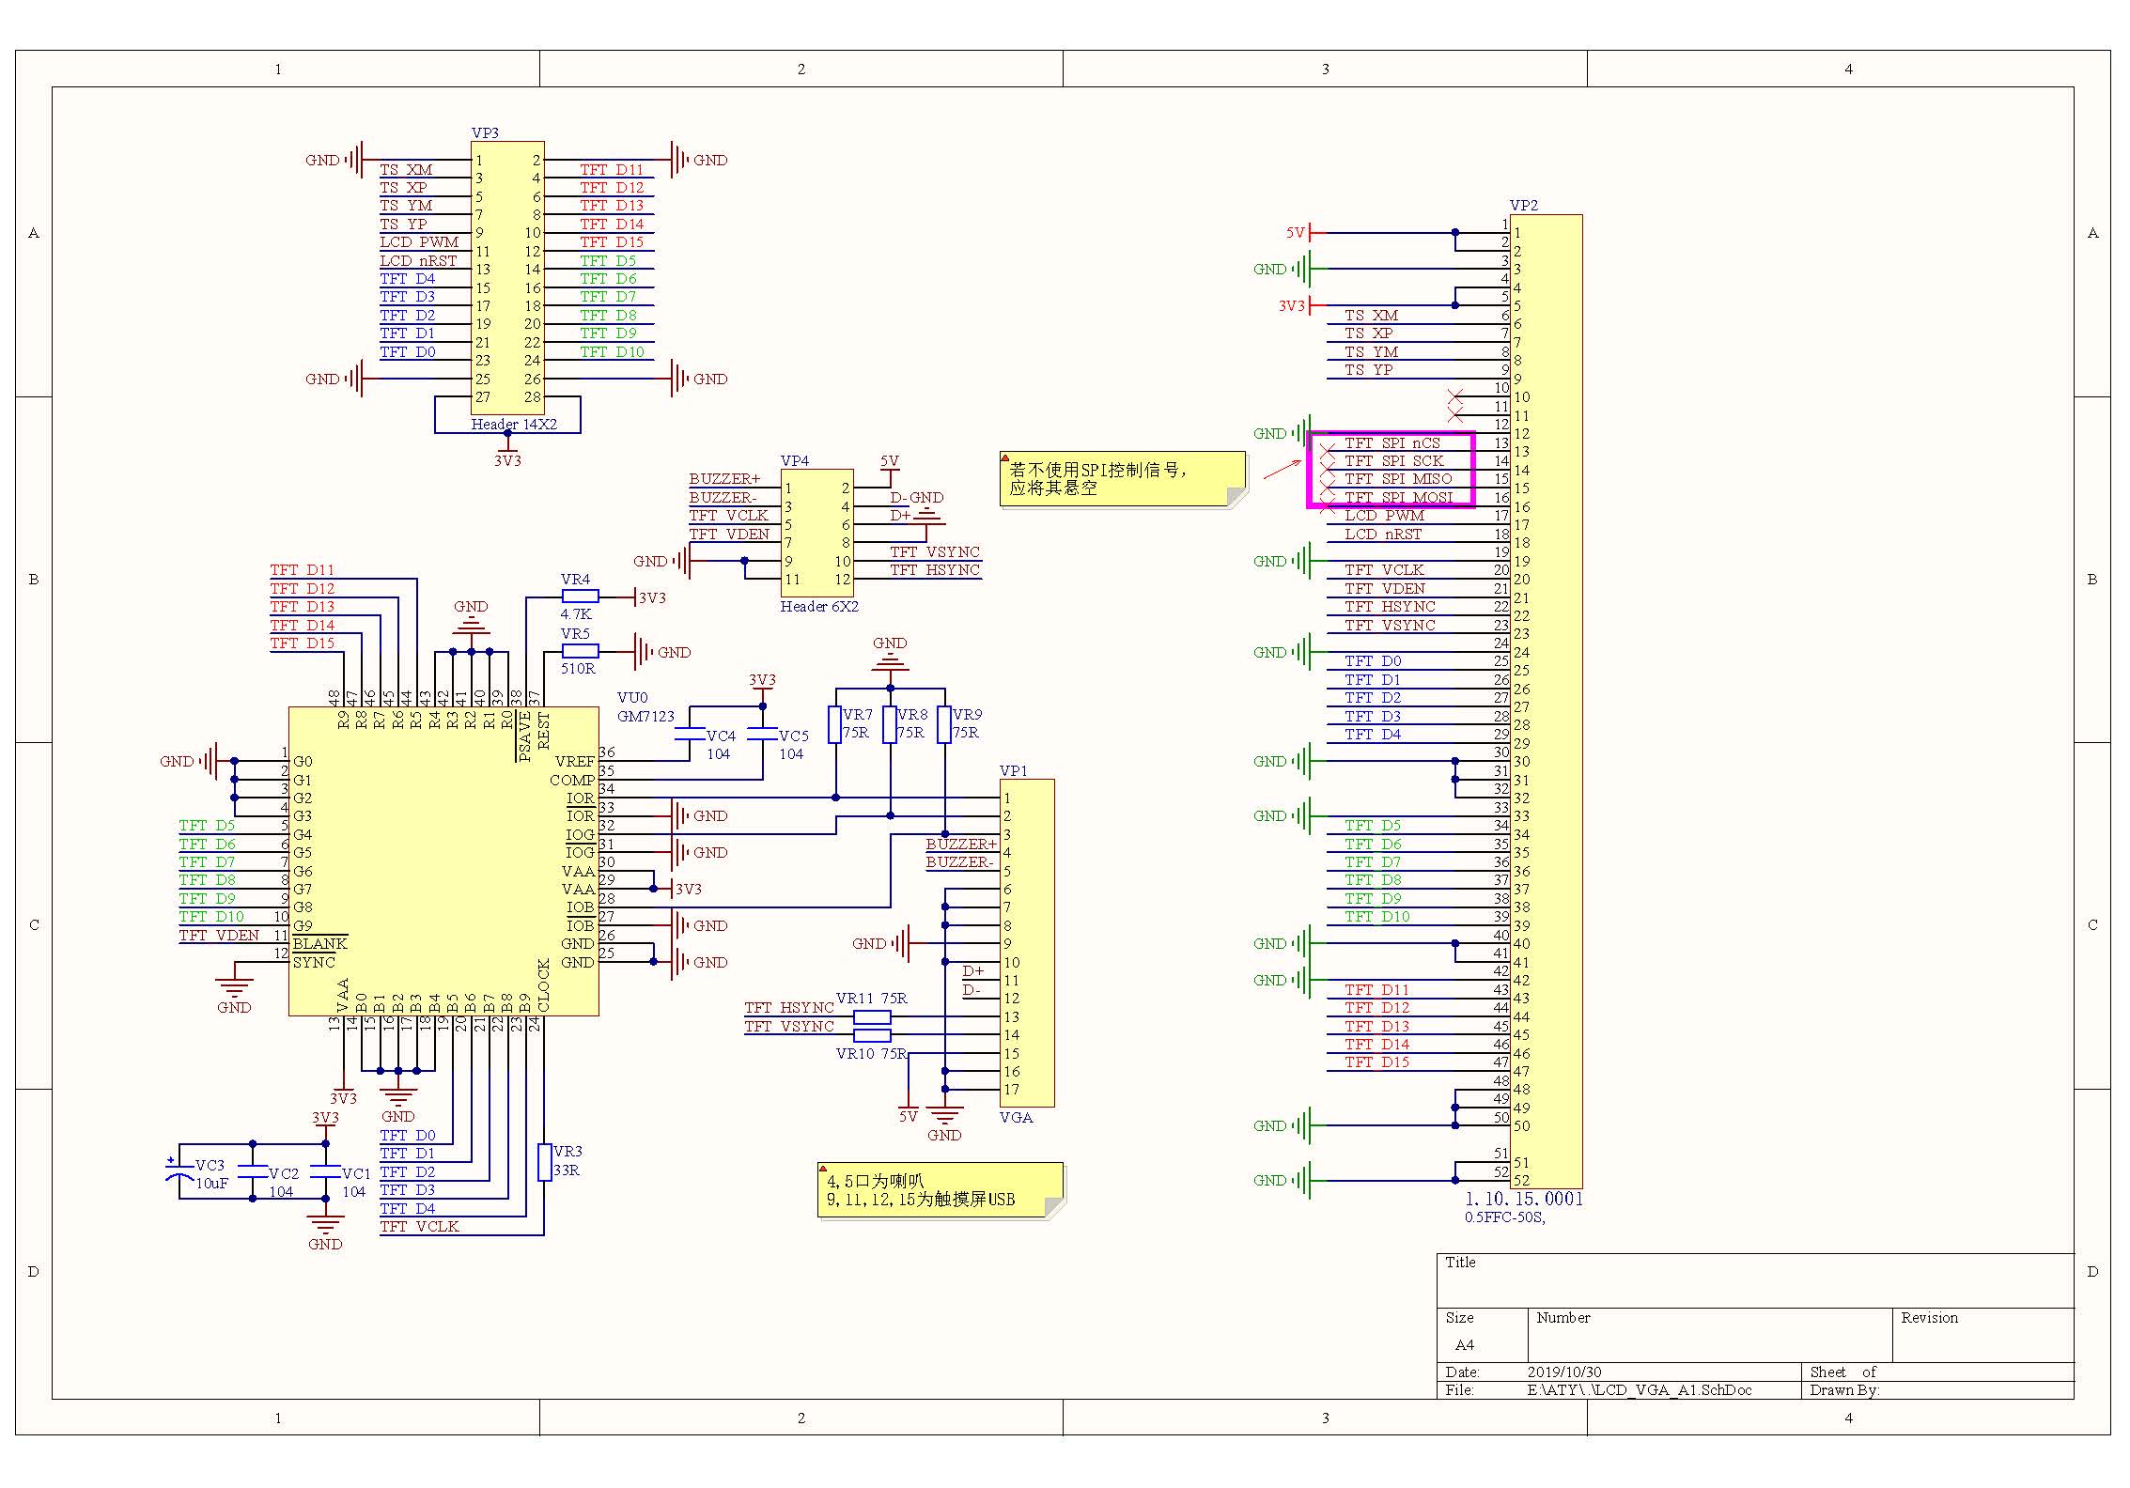Select the VR3 33R resistor symbol

(x=544, y=1162)
